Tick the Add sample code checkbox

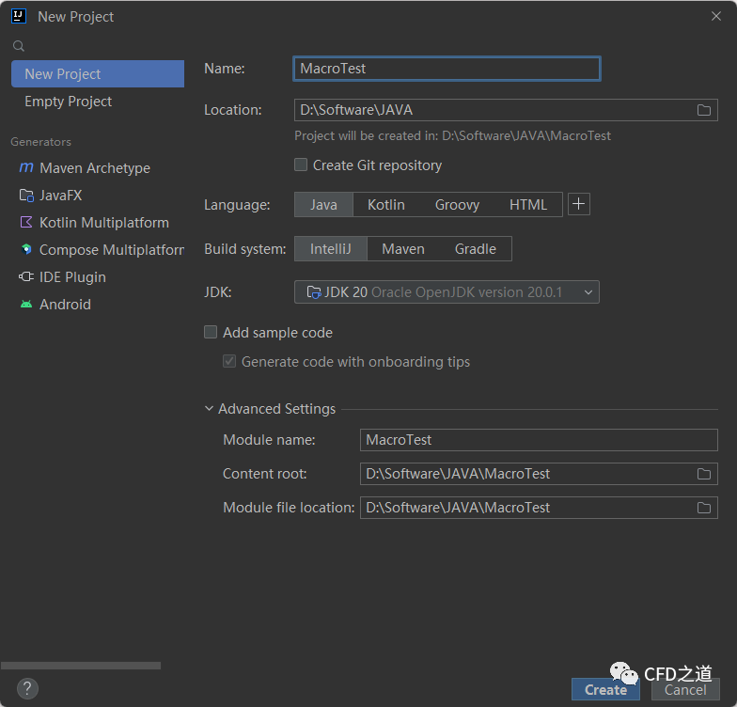[x=211, y=333]
